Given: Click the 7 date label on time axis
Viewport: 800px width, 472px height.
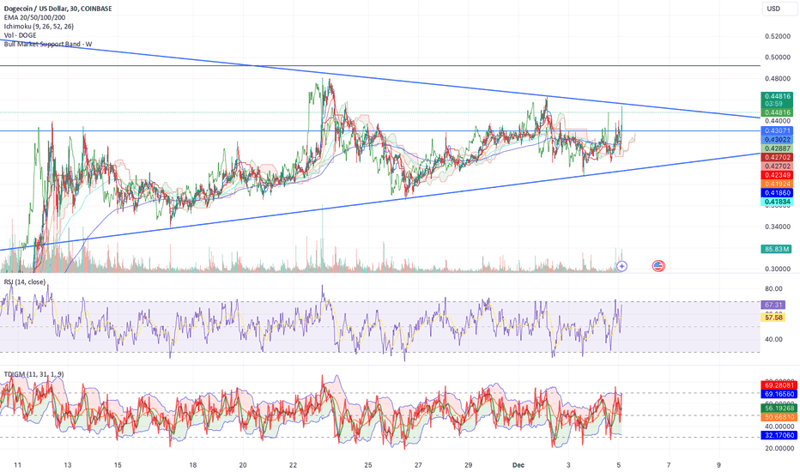Looking at the screenshot, I should point(669,465).
